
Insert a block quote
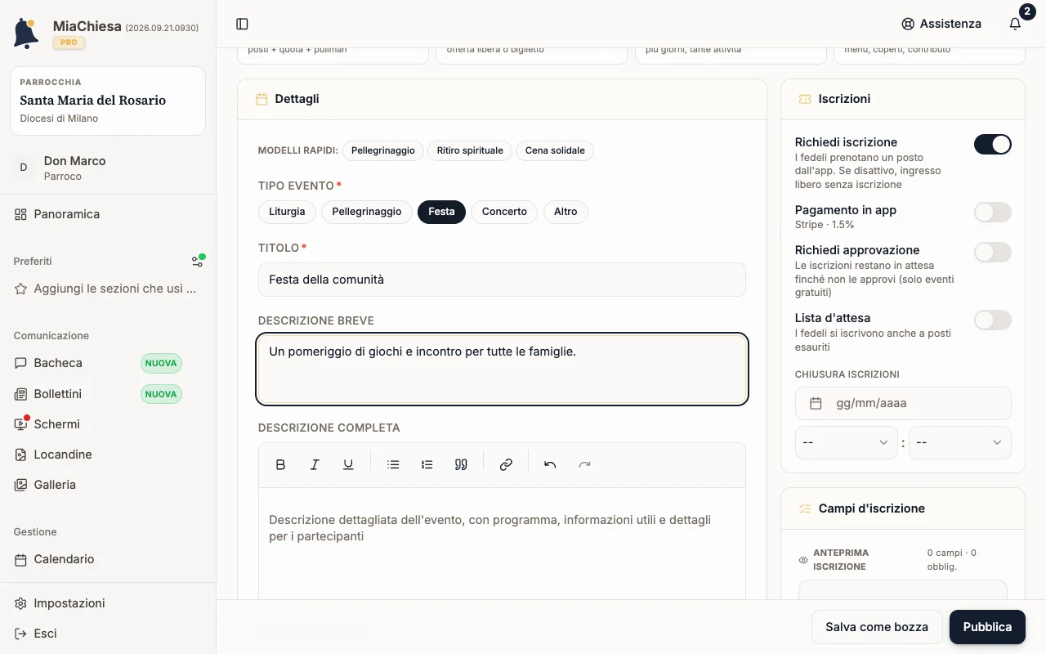pyautogui.click(x=461, y=464)
